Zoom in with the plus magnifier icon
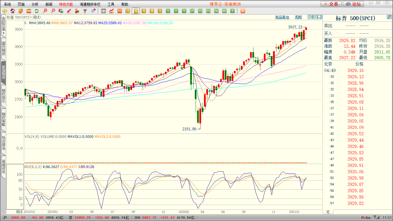 click(45, 11)
